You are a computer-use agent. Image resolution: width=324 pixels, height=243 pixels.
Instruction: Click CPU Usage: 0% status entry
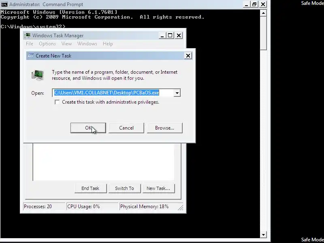coord(92,207)
